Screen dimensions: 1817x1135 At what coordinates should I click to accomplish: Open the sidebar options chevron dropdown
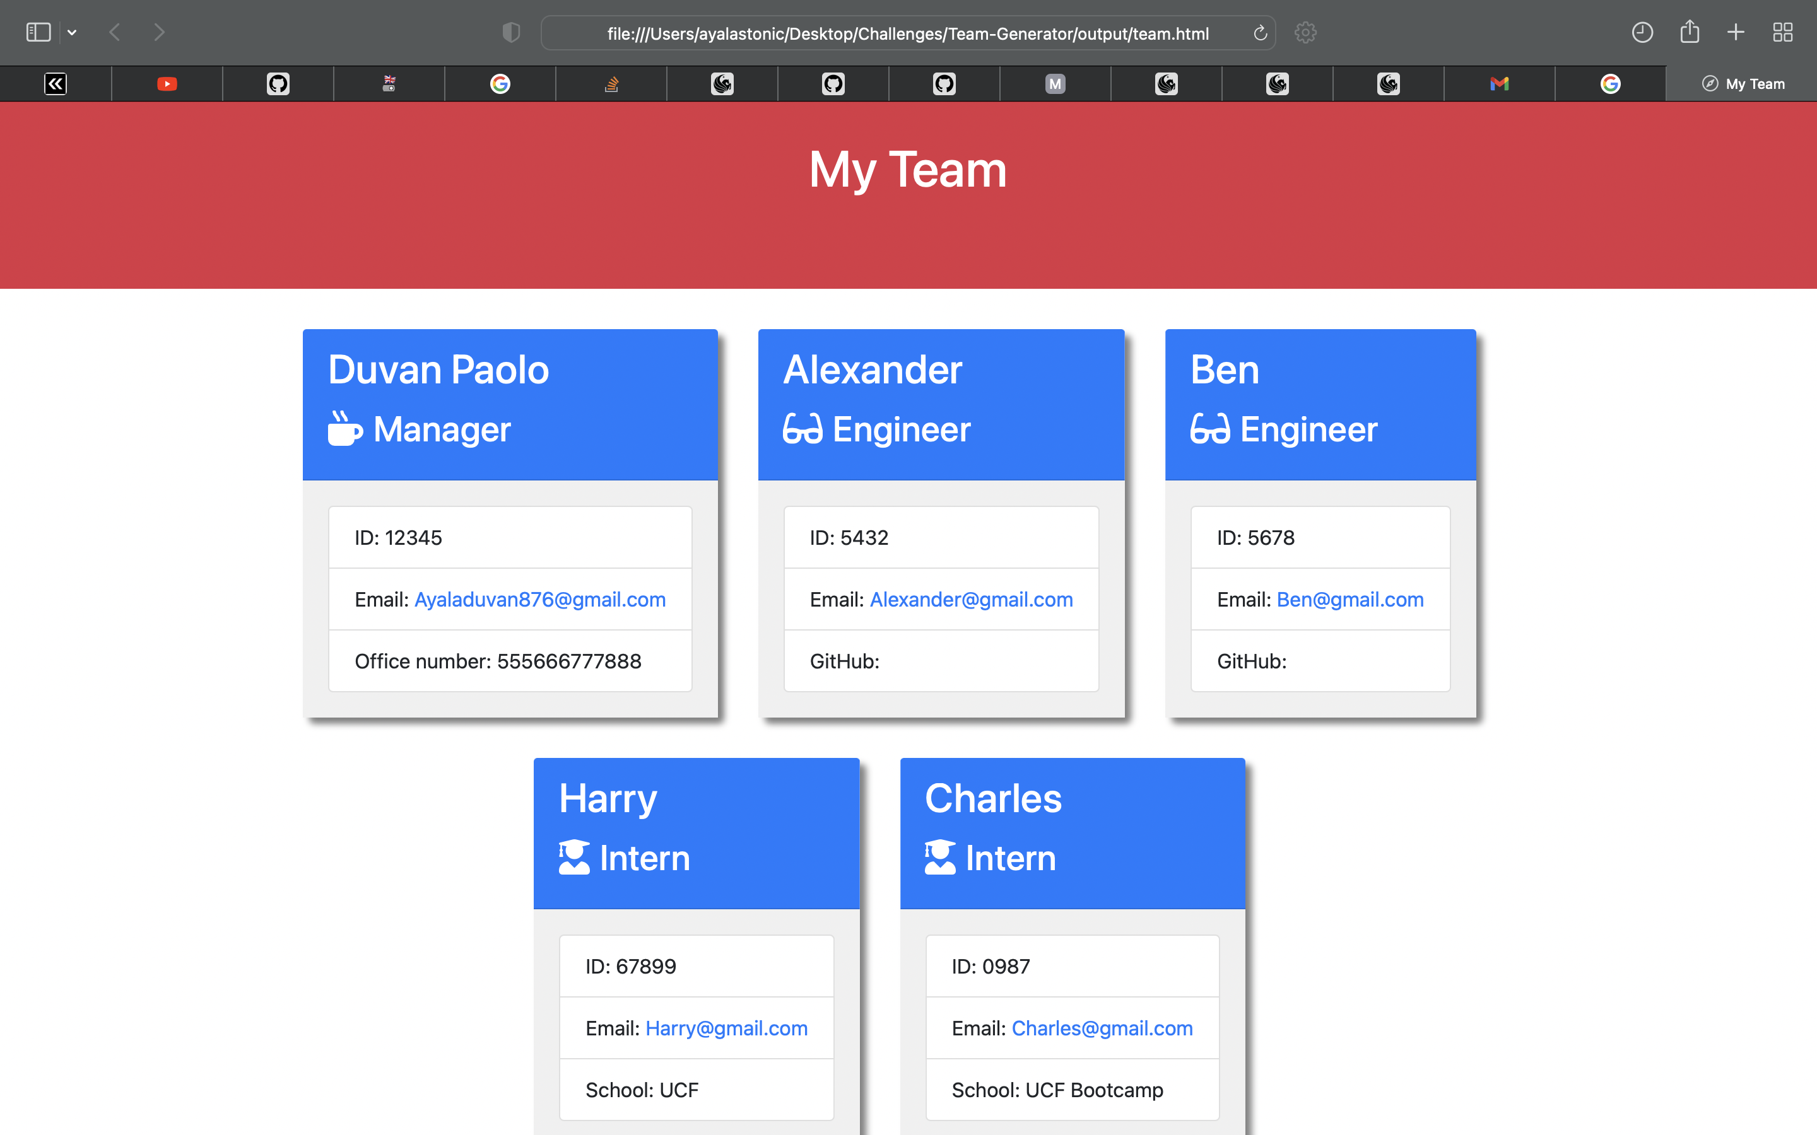pyautogui.click(x=72, y=32)
